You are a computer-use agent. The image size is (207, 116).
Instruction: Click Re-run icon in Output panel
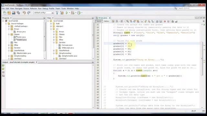coord(3,65)
